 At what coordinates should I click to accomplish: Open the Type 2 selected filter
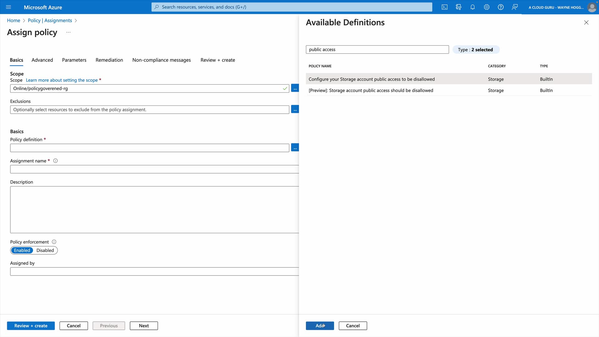(475, 50)
